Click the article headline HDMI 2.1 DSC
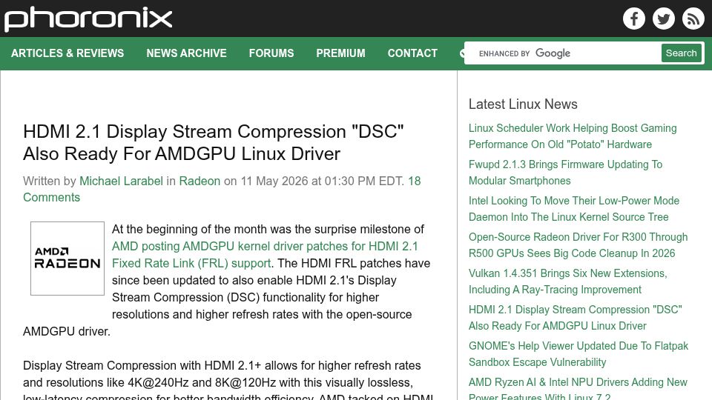The width and height of the screenshot is (712, 400). pos(214,142)
